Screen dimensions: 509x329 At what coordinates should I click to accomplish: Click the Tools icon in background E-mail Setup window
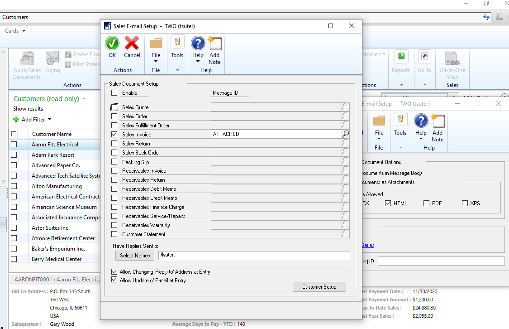(x=400, y=119)
